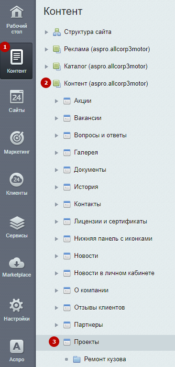Open Реклама (aspro.allcorp3motor) link
Viewport: 175px width, 367px height.
[107, 49]
